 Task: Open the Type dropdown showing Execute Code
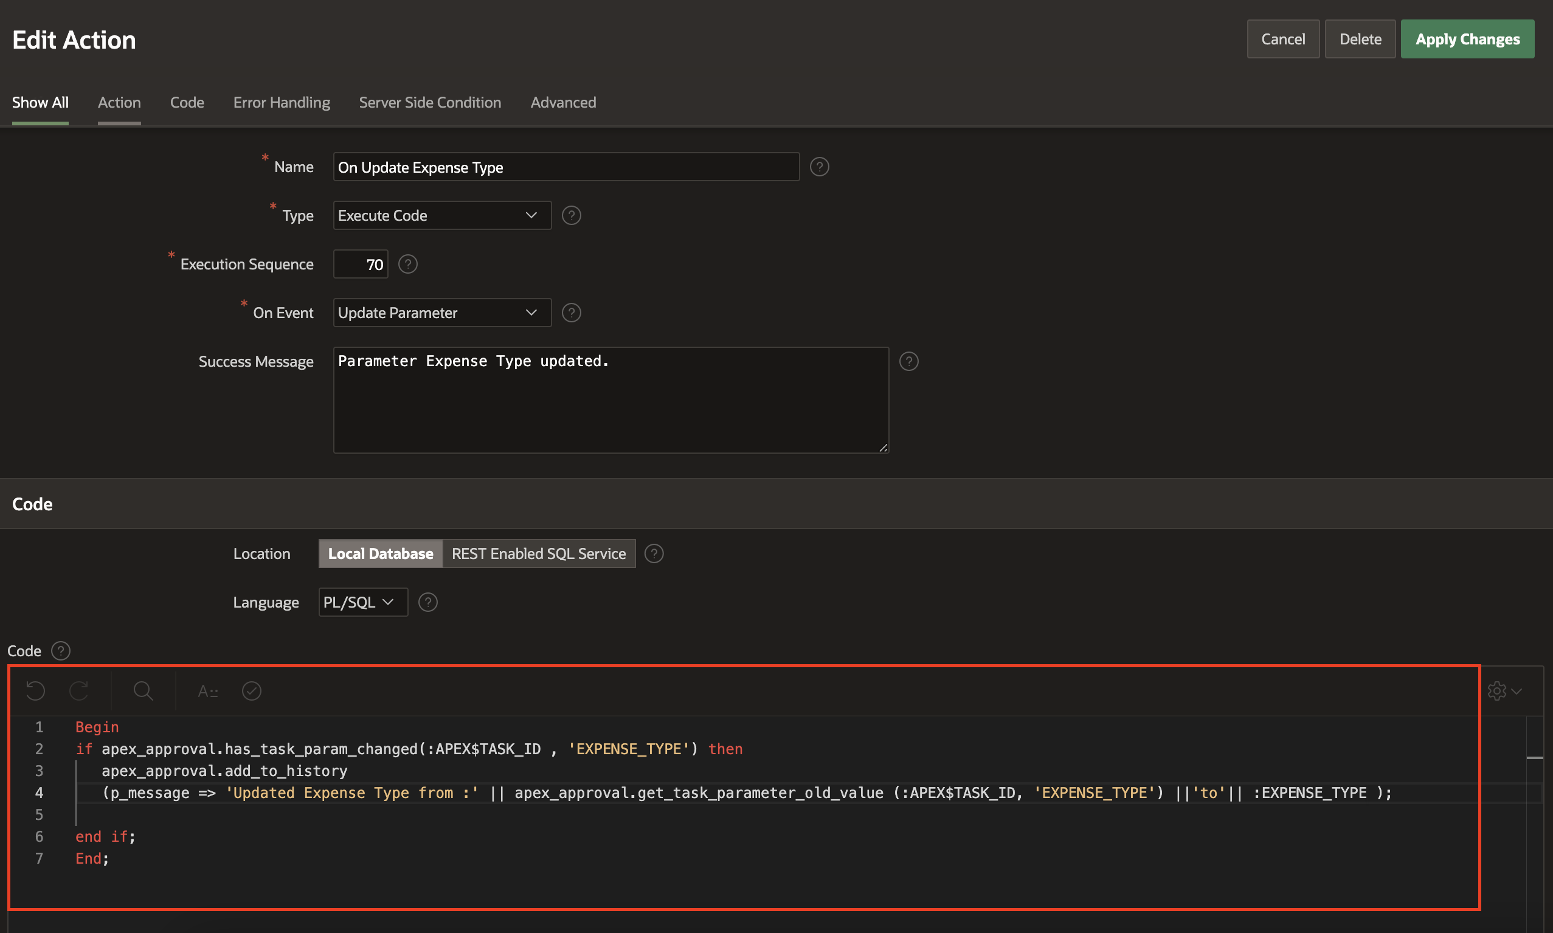(442, 216)
